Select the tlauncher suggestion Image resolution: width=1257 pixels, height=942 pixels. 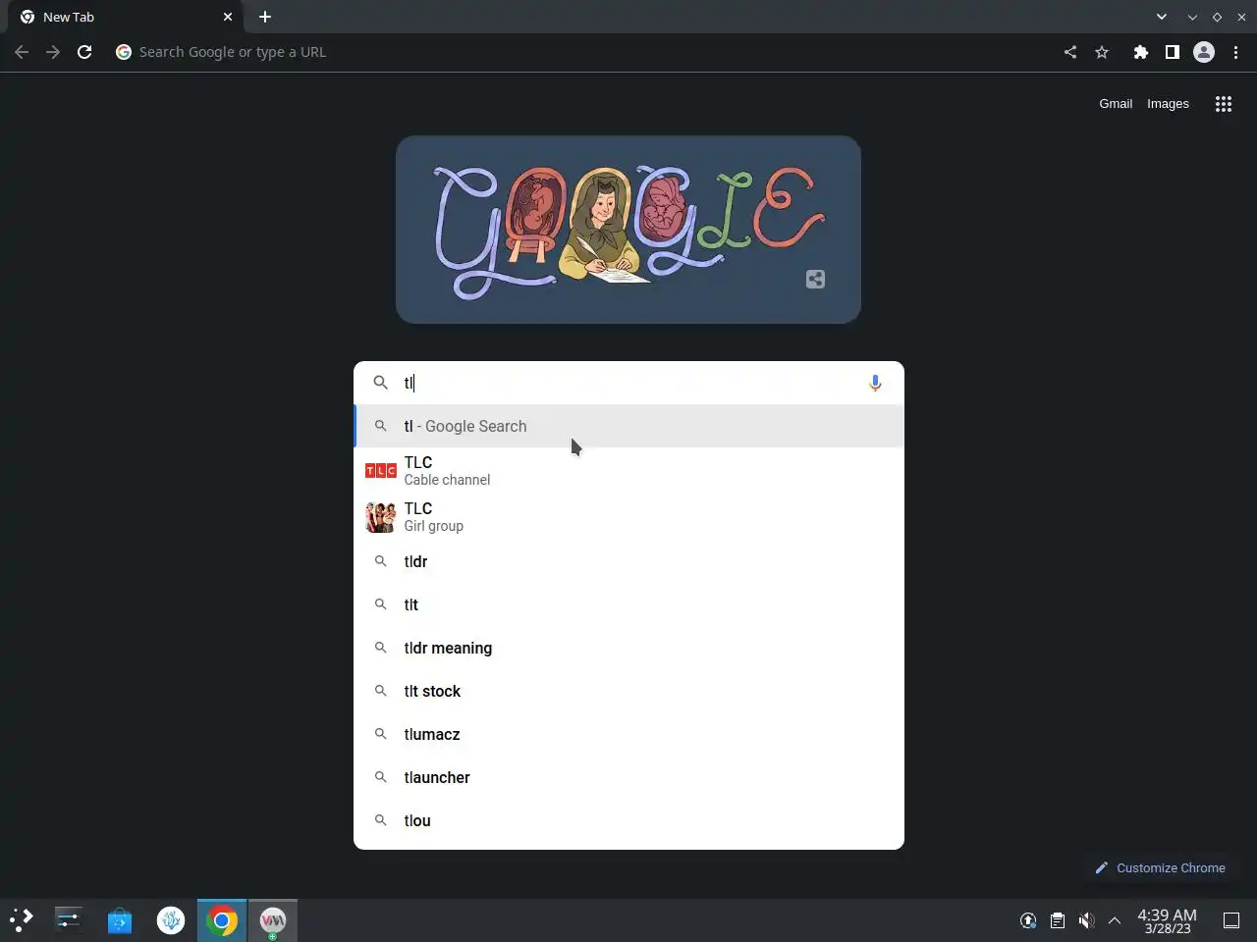pyautogui.click(x=628, y=777)
